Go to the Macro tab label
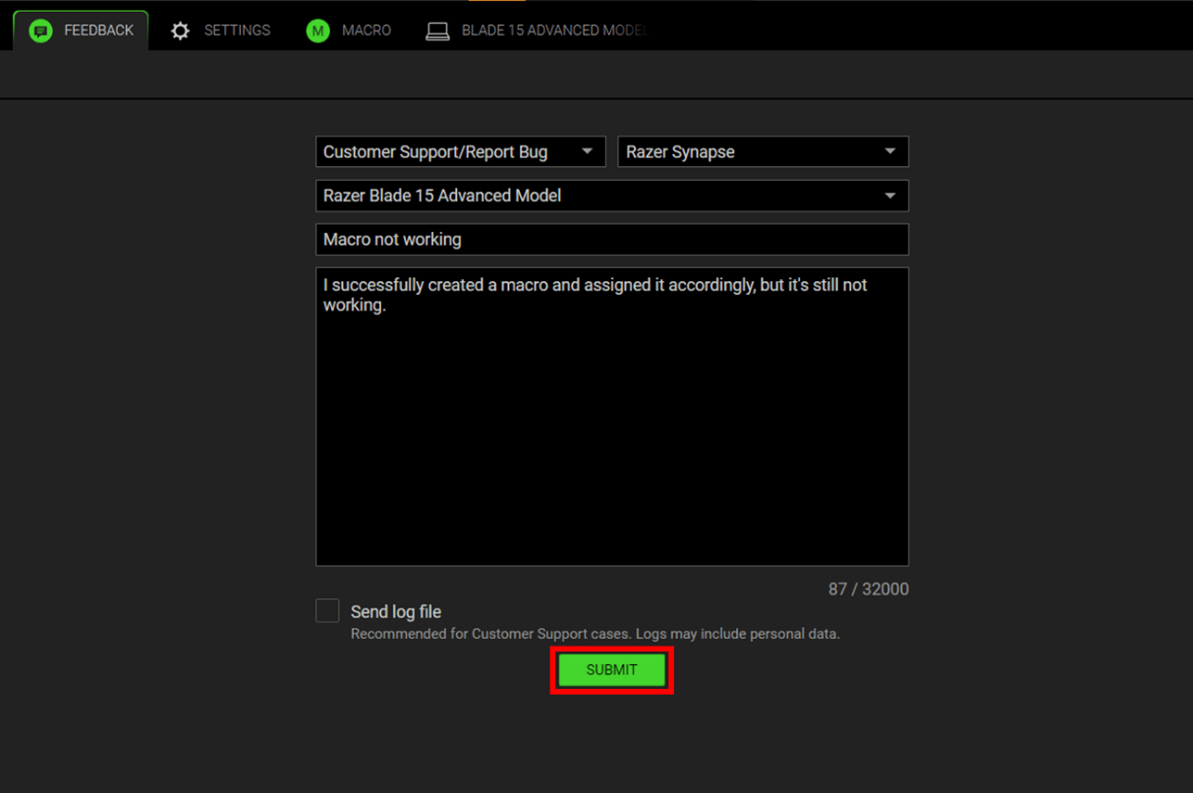This screenshot has height=793, width=1193. 367,30
